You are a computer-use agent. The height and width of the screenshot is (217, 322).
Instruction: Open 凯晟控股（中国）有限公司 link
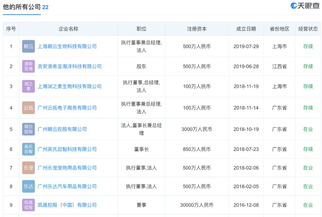coord(67,205)
